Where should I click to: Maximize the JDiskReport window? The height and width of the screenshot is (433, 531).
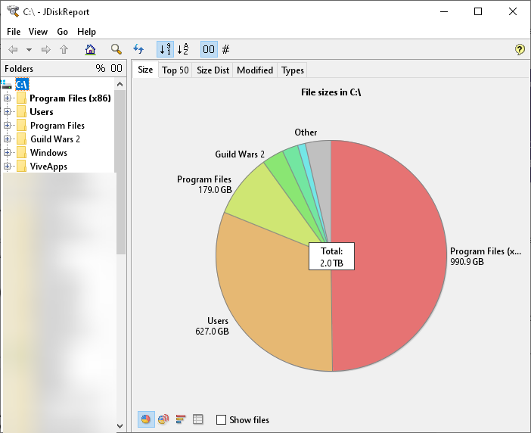point(478,11)
